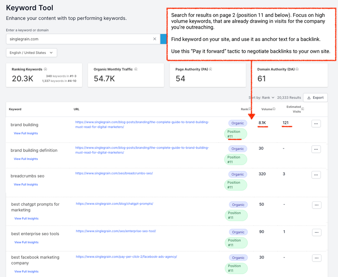Click info icon beside Ranking Keywords
The width and height of the screenshot is (338, 277).
[x=46, y=69]
